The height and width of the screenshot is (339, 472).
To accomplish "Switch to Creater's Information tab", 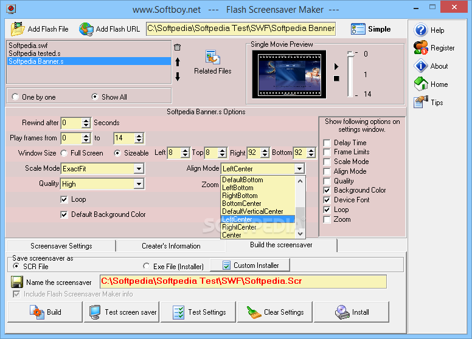I will (171, 246).
